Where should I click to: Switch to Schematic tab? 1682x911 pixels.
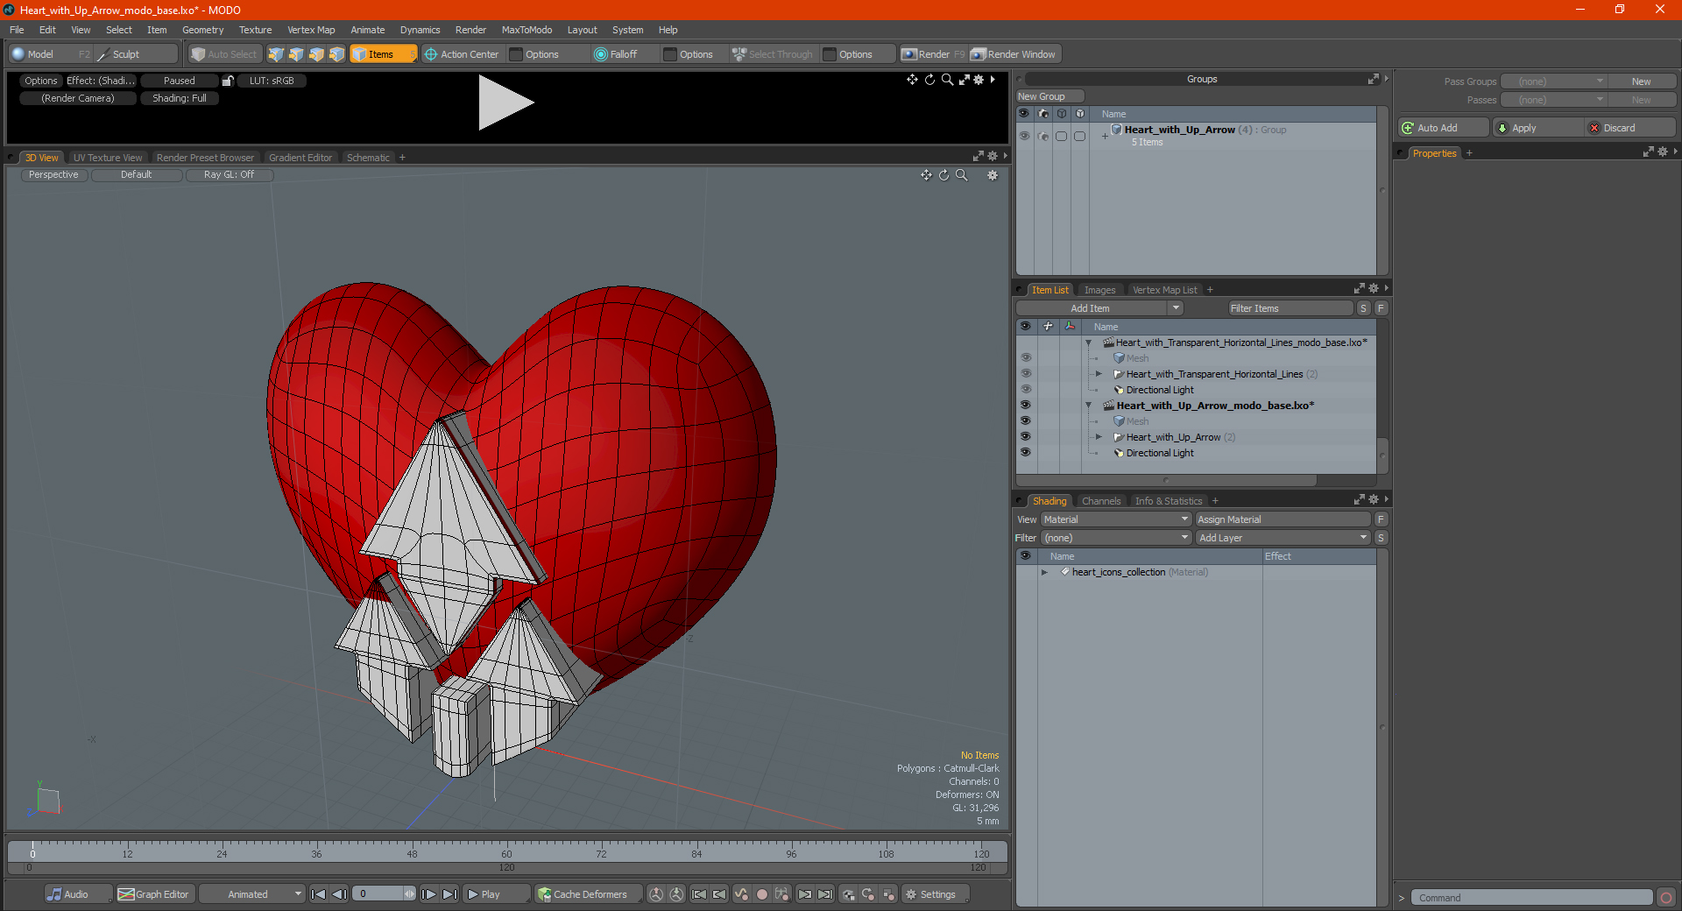pos(368,158)
